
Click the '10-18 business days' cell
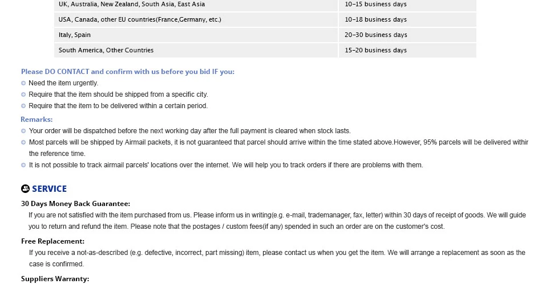pyautogui.click(x=407, y=20)
